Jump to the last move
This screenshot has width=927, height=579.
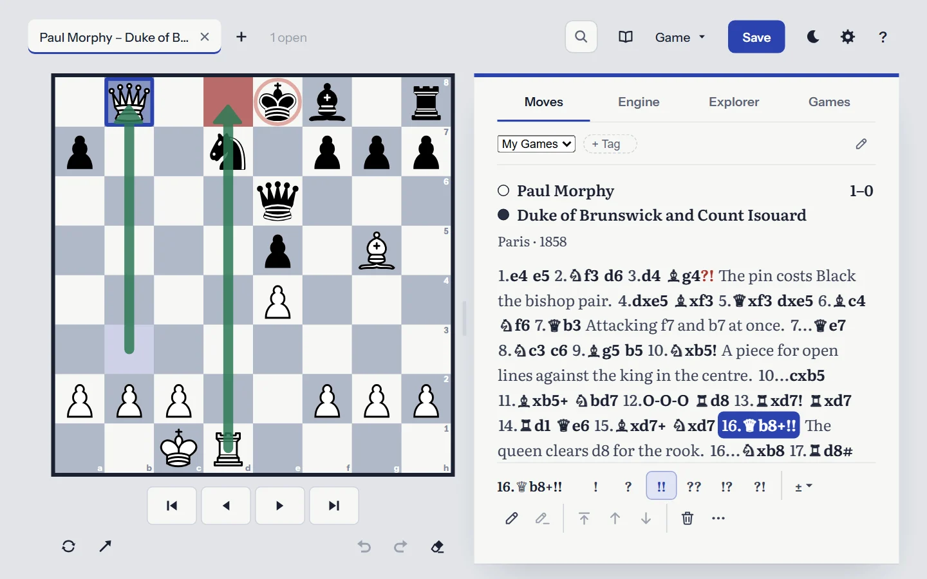point(334,506)
